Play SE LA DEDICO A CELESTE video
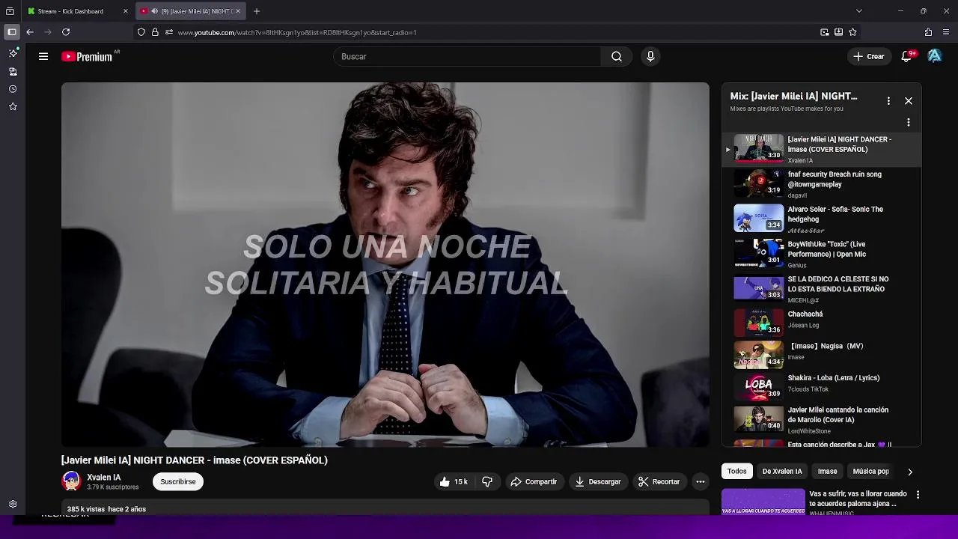958x539 pixels. tap(822, 289)
